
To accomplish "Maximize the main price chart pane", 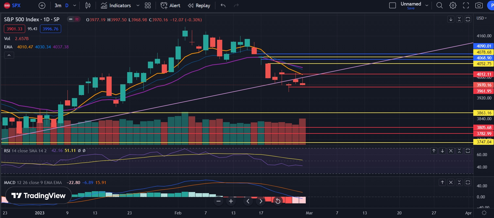I will pos(468,19).
